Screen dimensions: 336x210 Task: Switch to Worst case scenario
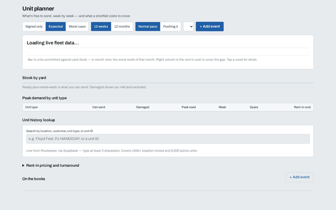pos(77,27)
